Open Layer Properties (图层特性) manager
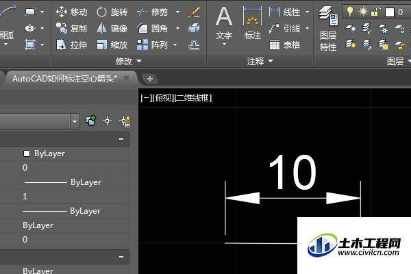The width and height of the screenshot is (411, 274). 328,28
